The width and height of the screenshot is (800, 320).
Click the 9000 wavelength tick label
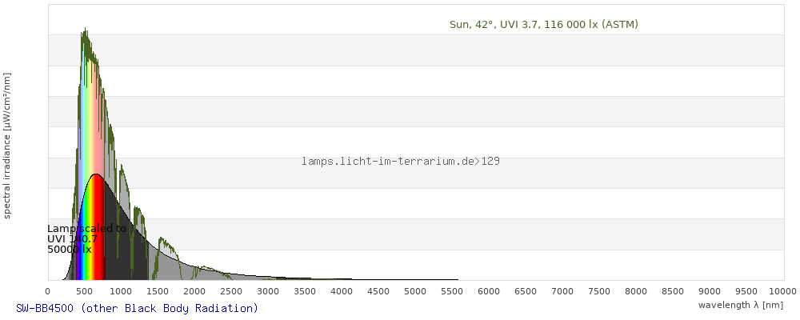(710, 292)
